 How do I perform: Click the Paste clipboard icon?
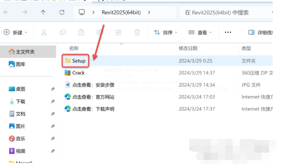coord(81,32)
